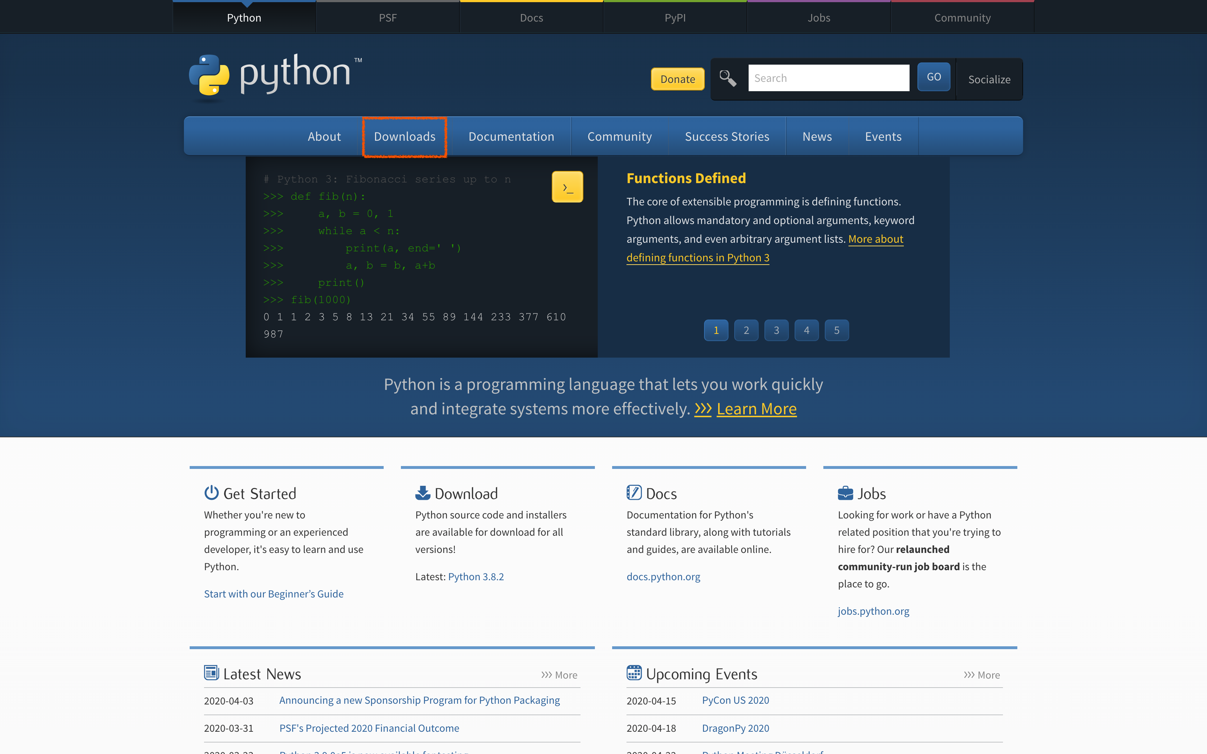This screenshot has width=1207, height=754.
Task: Open the Python 3.8.2 link
Action: pos(476,577)
